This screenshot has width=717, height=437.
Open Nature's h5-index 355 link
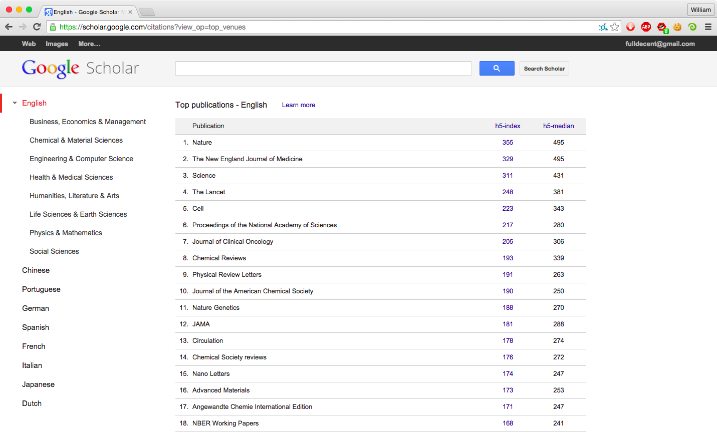(508, 143)
